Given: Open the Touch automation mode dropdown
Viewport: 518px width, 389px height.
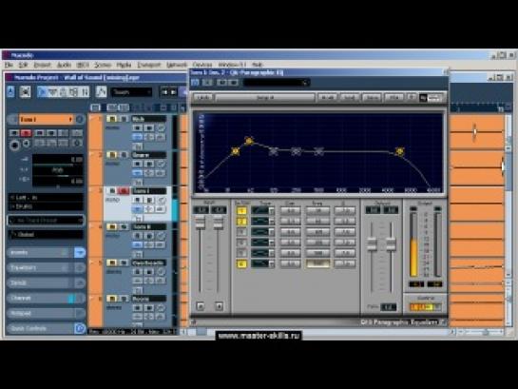Looking at the screenshot, I should click(x=132, y=92).
